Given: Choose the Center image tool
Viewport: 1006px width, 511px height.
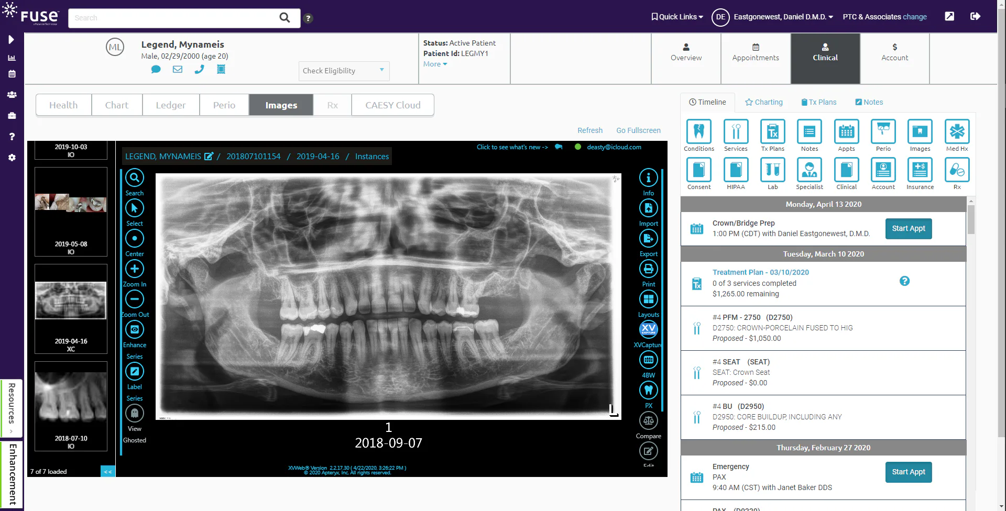Looking at the screenshot, I should pos(135,239).
